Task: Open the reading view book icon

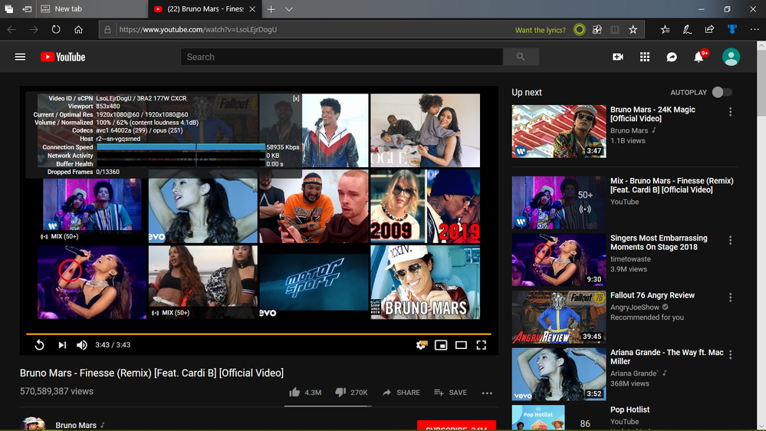Action: coord(614,30)
